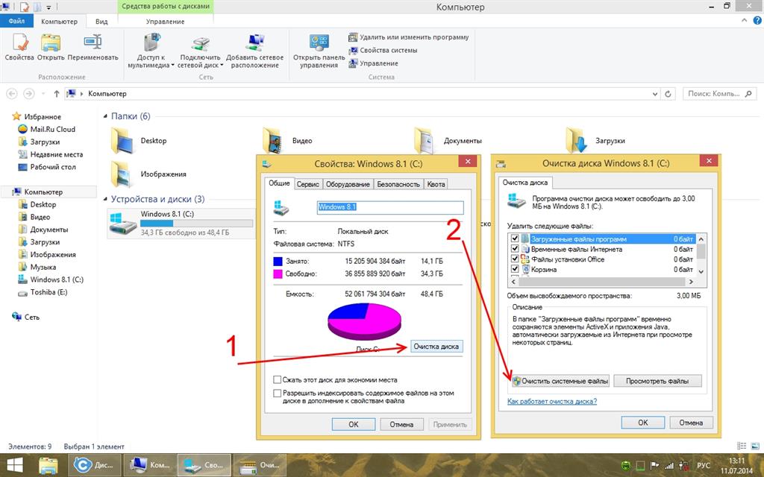Click the Search Computer (Поиск) field
764x477 pixels.
point(720,94)
